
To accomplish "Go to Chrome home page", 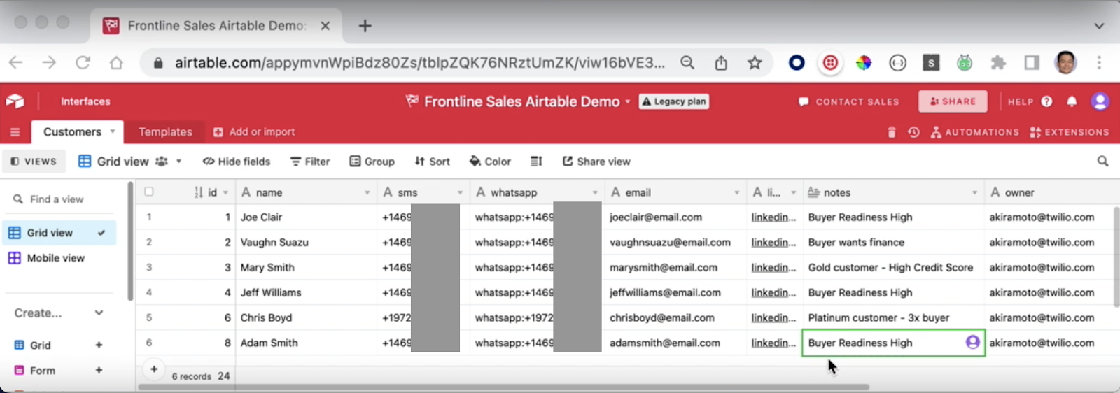I will [116, 63].
